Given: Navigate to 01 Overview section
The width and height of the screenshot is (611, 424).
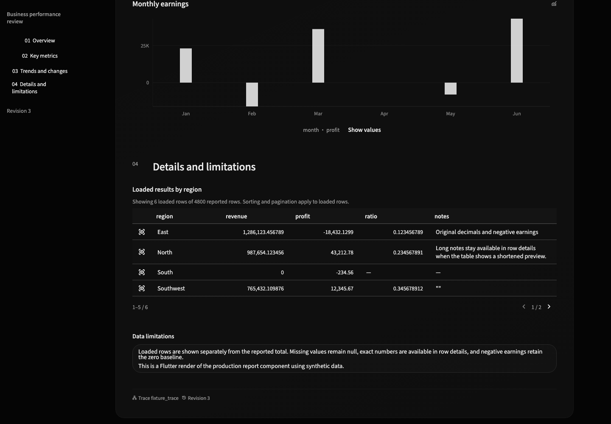Looking at the screenshot, I should coord(40,41).
